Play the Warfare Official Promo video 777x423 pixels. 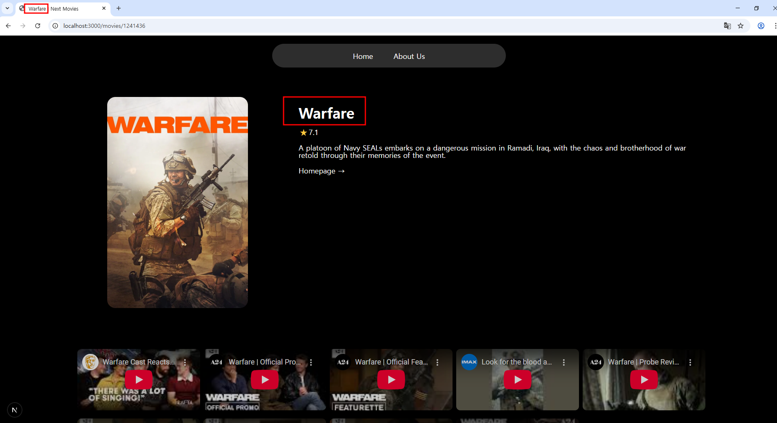pos(265,380)
